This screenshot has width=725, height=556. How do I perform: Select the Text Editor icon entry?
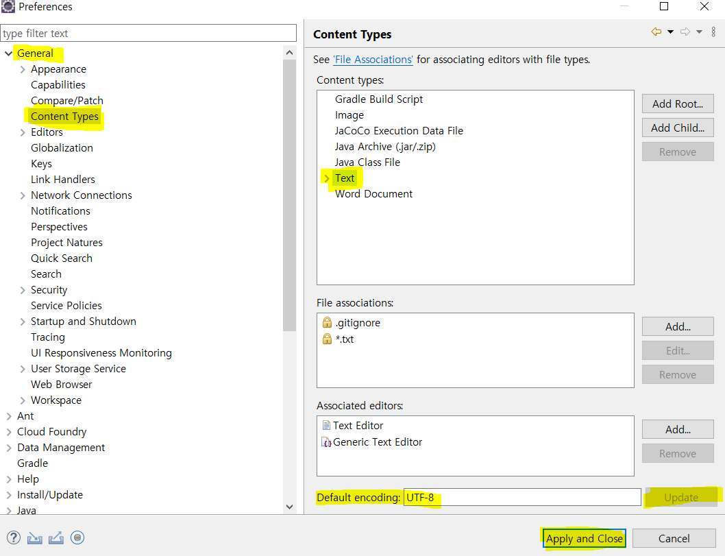[326, 425]
